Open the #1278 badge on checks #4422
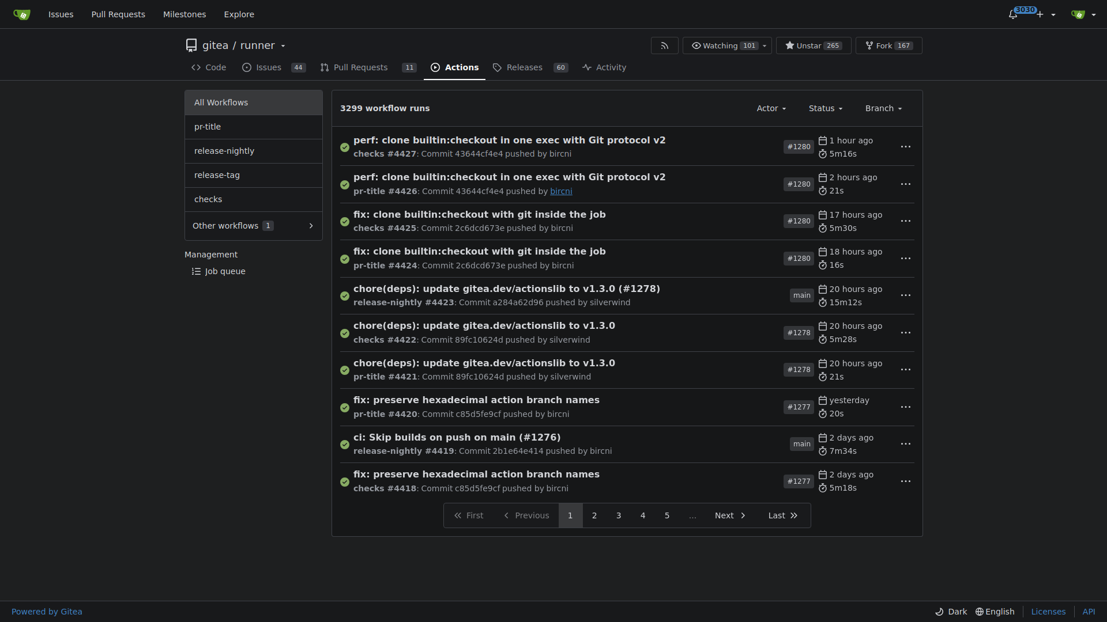The width and height of the screenshot is (1107, 622). pos(799,333)
